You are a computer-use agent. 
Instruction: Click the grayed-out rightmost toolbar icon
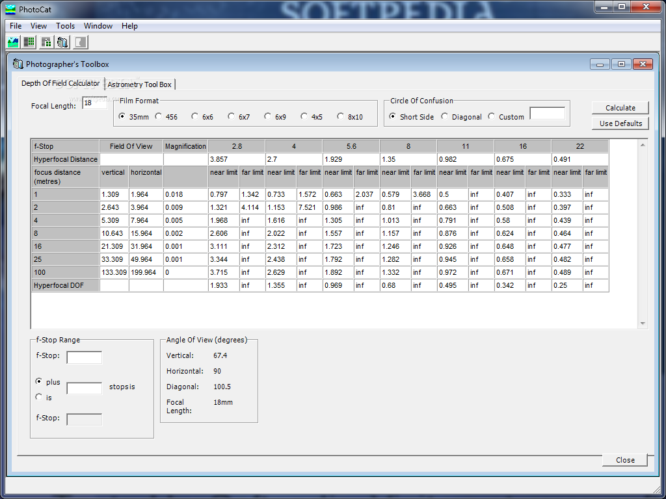click(80, 42)
